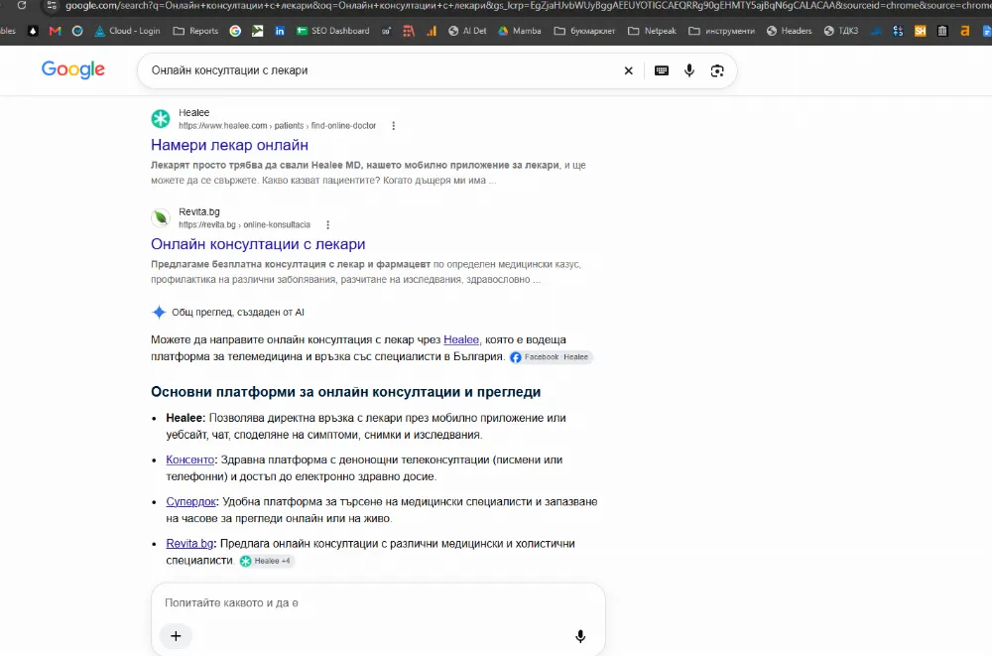Image resolution: width=992 pixels, height=656 pixels.
Task: Open the Google G bookmark icon
Action: click(x=235, y=31)
